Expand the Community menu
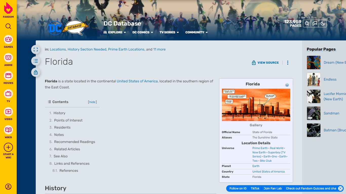Image resolution: width=346 pixels, height=194 pixels. coord(197,32)
